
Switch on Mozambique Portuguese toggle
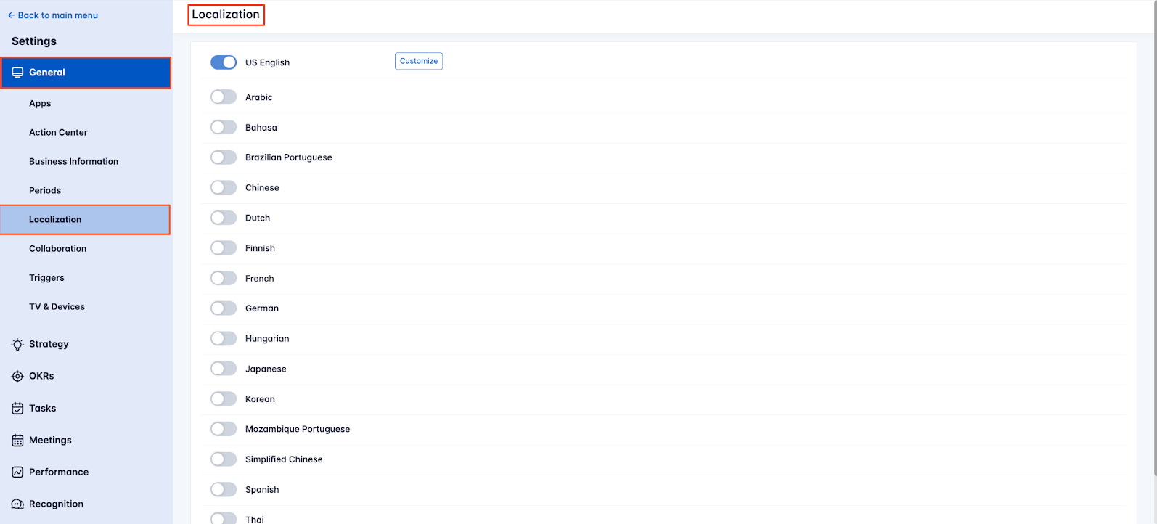click(224, 429)
